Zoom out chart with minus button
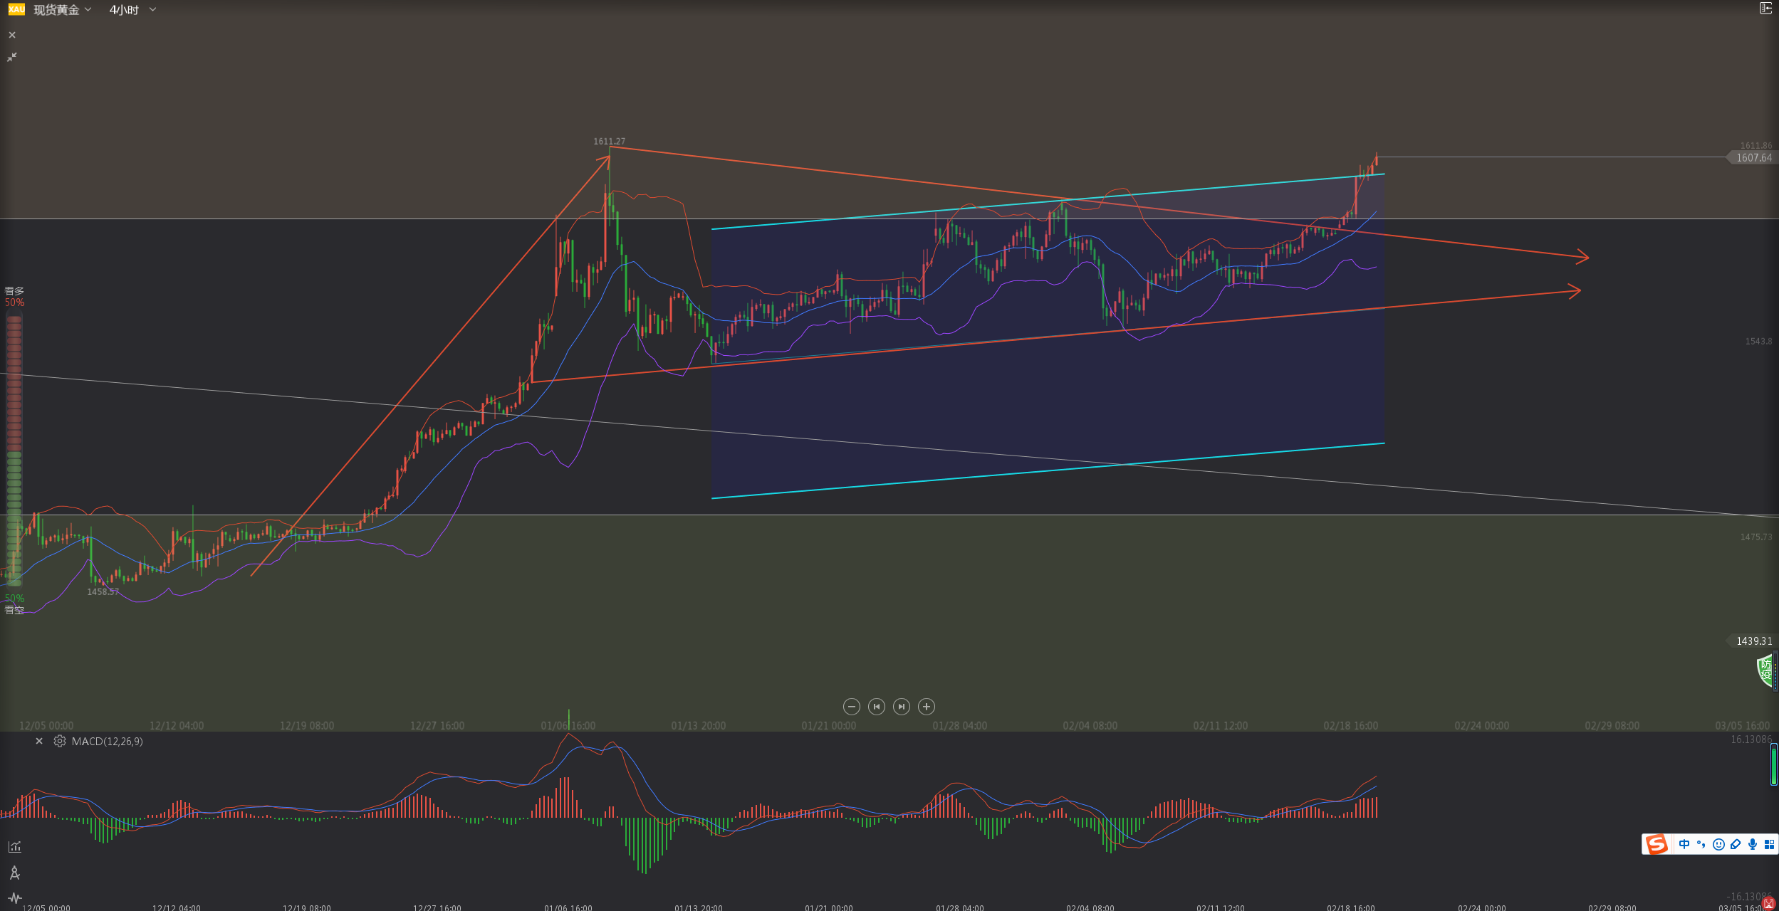This screenshot has height=911, width=1779. tap(851, 707)
